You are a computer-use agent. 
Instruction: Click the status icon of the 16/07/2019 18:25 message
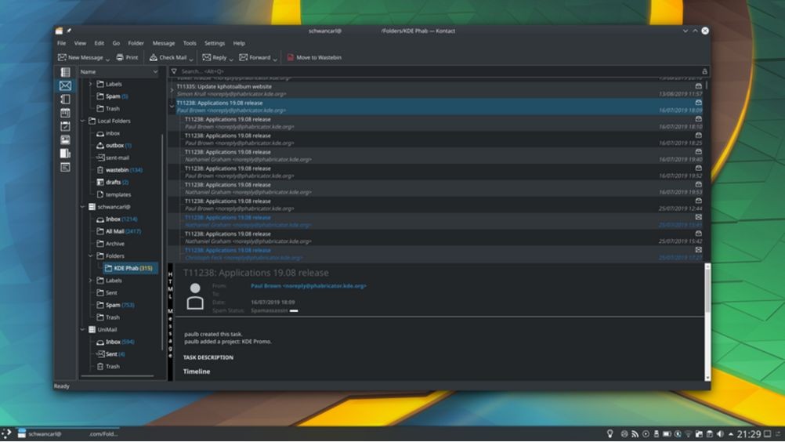click(x=698, y=136)
